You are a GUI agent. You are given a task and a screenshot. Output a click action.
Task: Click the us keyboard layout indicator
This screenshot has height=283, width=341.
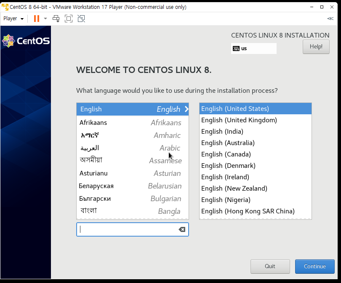(253, 49)
